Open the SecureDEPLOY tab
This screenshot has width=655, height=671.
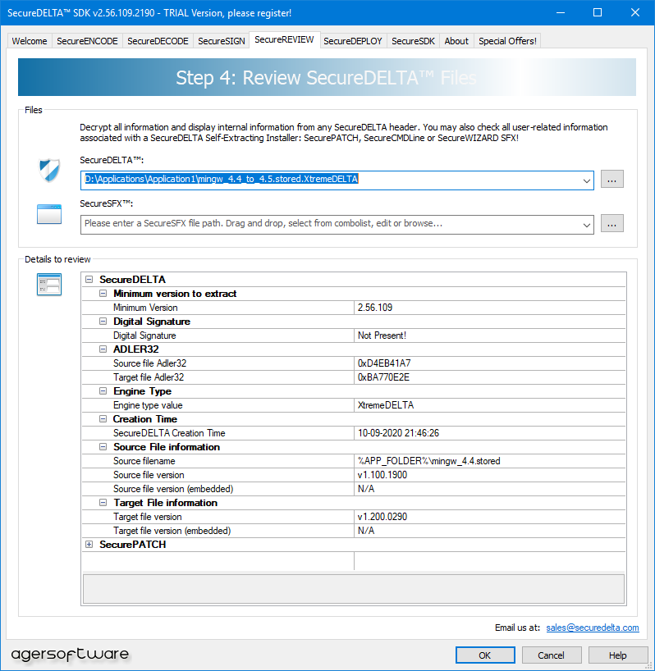pos(353,41)
